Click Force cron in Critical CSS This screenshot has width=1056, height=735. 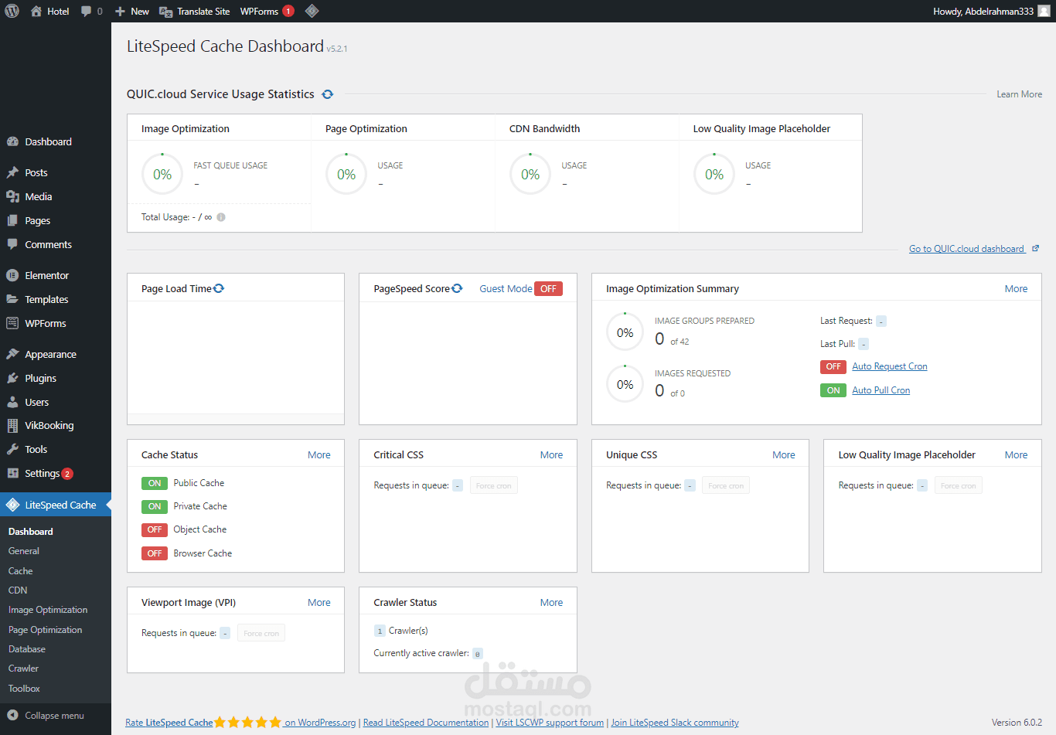[x=494, y=485]
